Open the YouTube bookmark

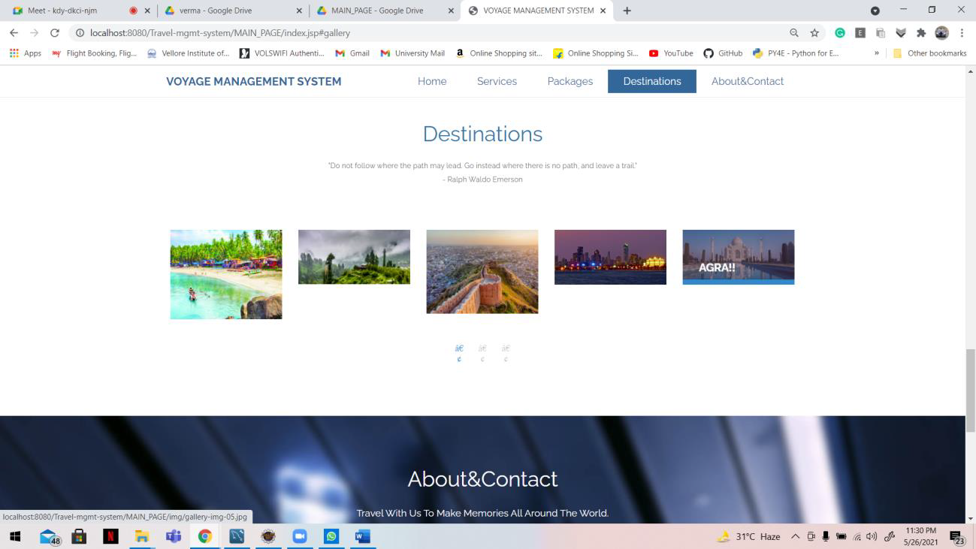pos(671,53)
